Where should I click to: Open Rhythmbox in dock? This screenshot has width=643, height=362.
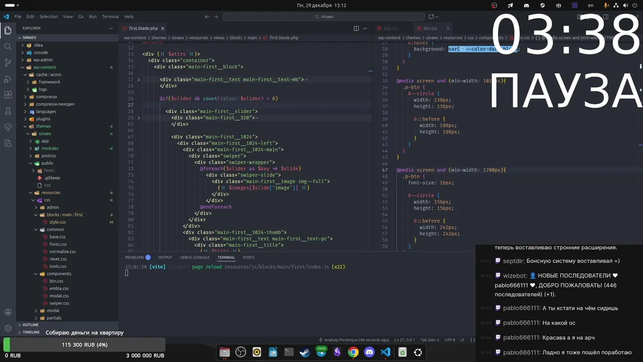tap(257, 352)
